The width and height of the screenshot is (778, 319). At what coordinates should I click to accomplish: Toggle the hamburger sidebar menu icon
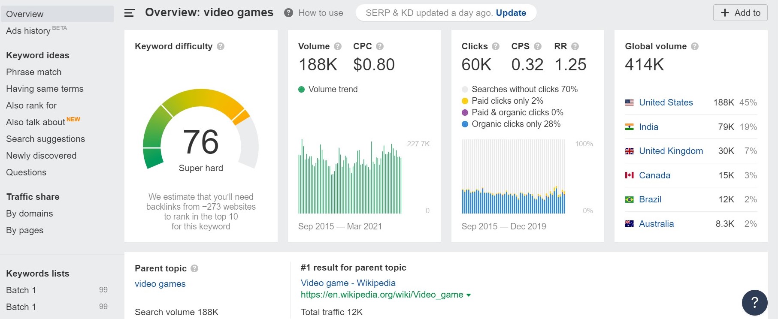click(129, 13)
